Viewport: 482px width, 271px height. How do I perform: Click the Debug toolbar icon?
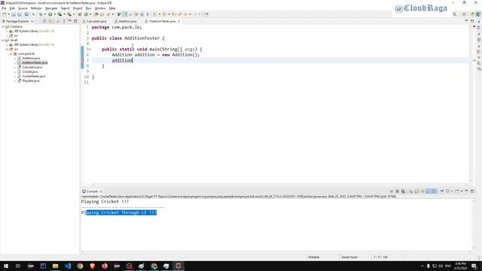pos(40,14)
